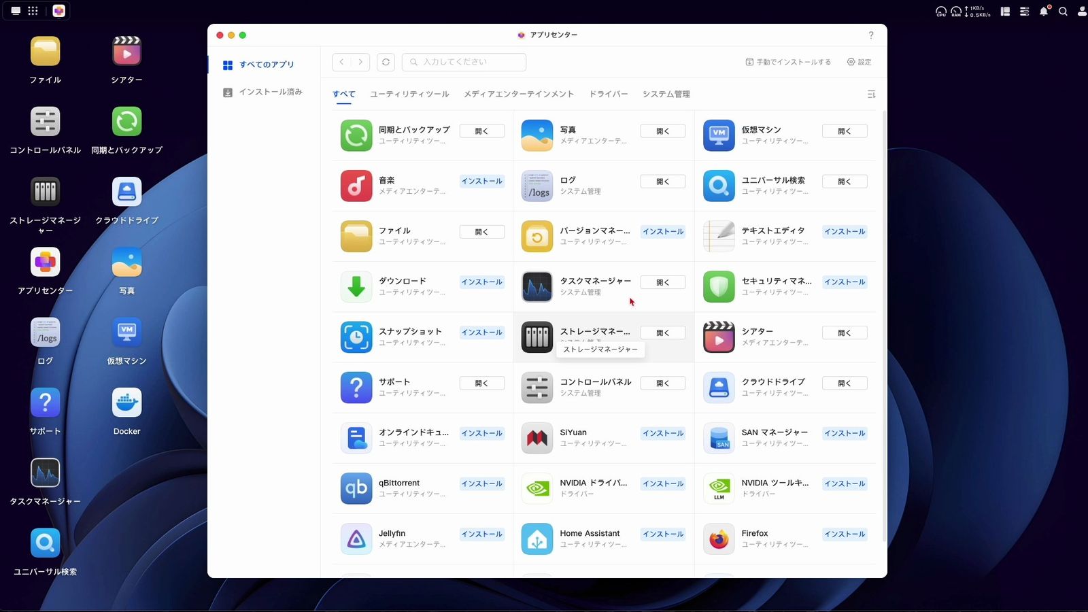This screenshot has height=612, width=1088.
Task: Open the help question mark in the title bar
Action: coord(870,35)
